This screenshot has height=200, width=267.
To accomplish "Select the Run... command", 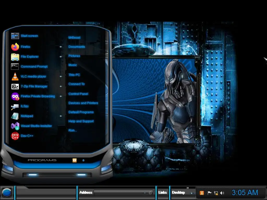I will tap(73, 131).
